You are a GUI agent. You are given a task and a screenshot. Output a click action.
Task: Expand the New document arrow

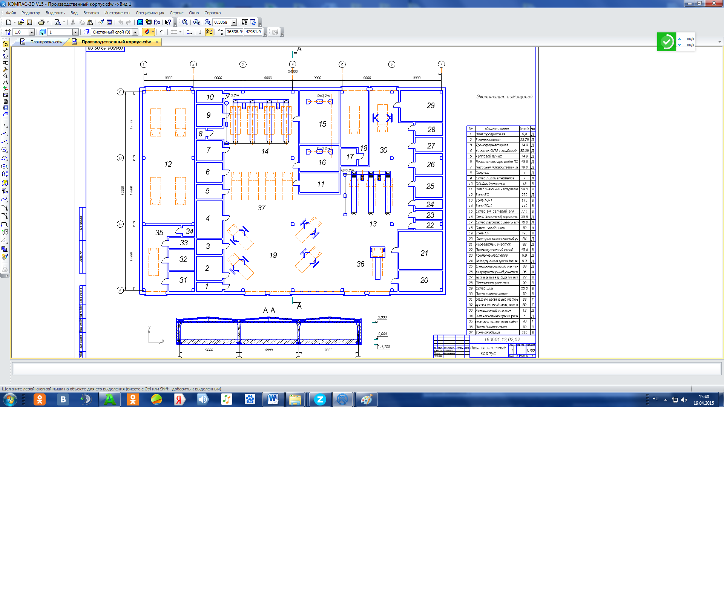15,22
